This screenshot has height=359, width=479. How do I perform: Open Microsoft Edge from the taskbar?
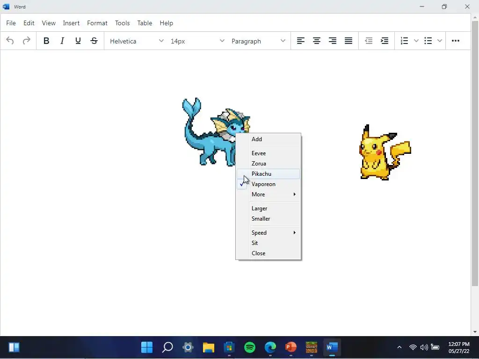click(270, 347)
